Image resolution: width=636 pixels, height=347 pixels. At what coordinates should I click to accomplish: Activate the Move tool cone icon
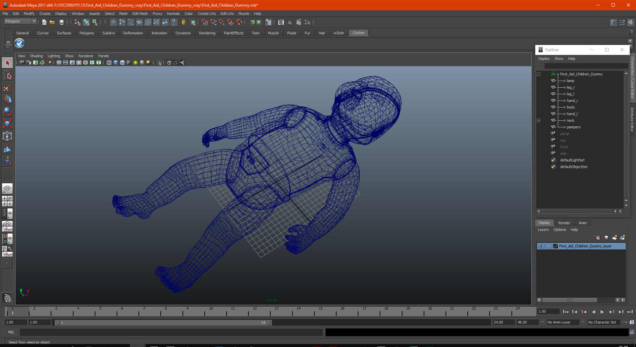7,99
